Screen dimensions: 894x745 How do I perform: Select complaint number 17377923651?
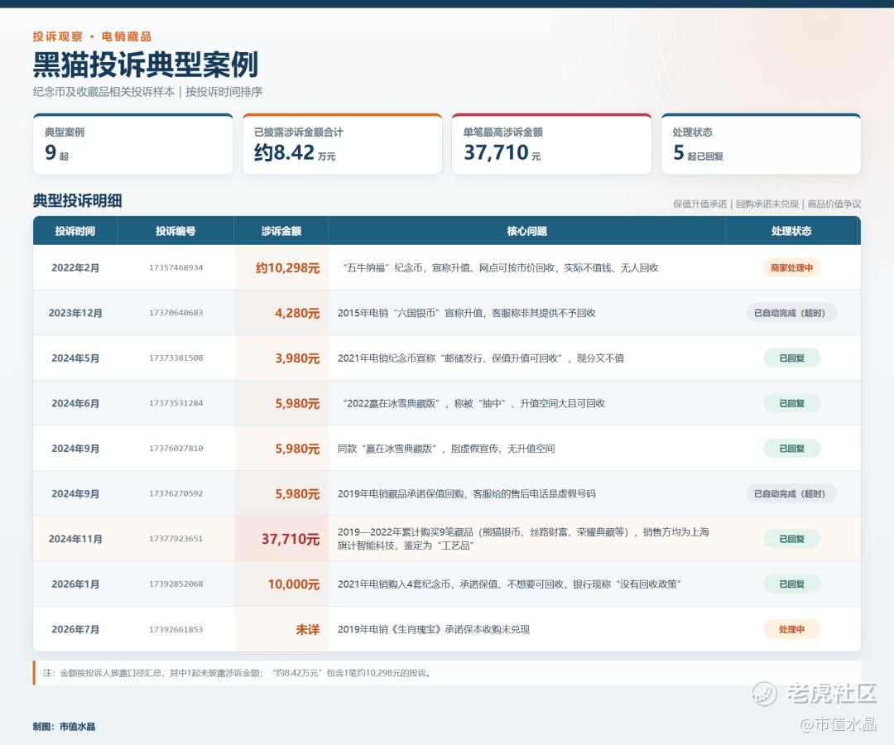point(175,539)
